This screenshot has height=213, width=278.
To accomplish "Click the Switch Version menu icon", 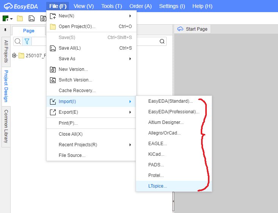I will pos(53,80).
